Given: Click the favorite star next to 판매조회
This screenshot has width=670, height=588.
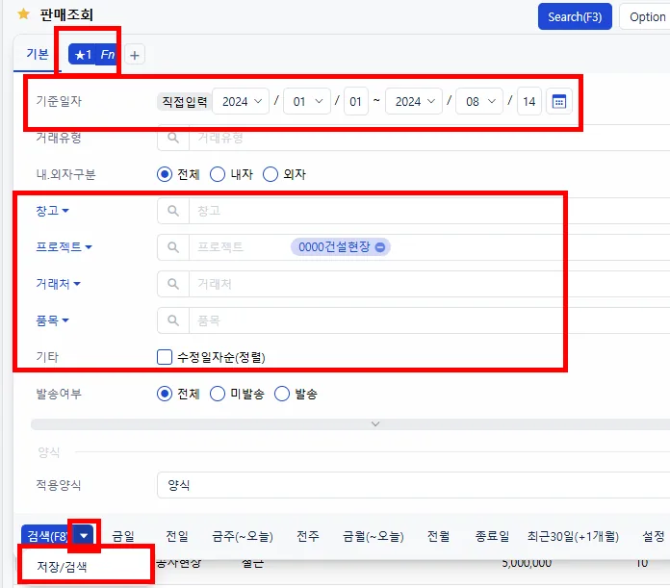Looking at the screenshot, I should [23, 14].
